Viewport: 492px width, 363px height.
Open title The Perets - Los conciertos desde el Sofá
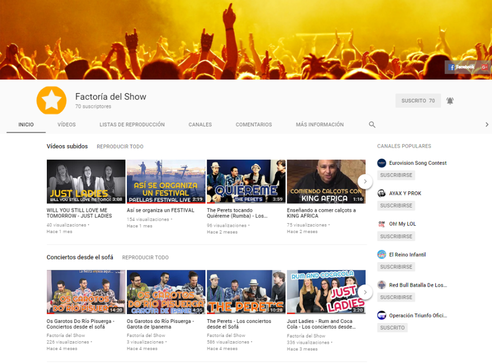(239, 324)
